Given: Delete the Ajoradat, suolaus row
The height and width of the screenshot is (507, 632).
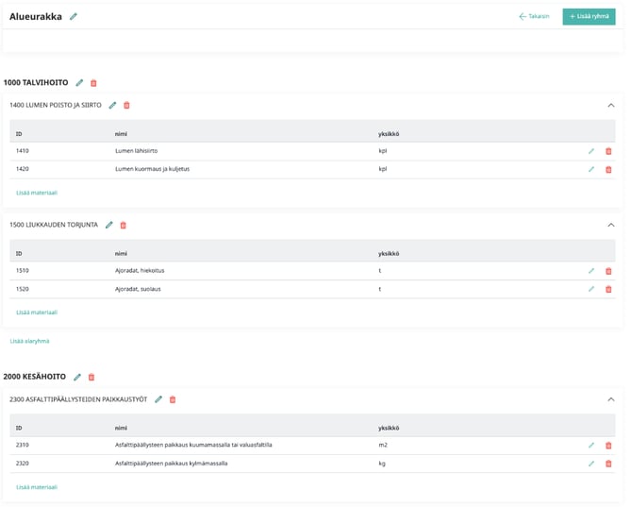Looking at the screenshot, I should tap(608, 289).
